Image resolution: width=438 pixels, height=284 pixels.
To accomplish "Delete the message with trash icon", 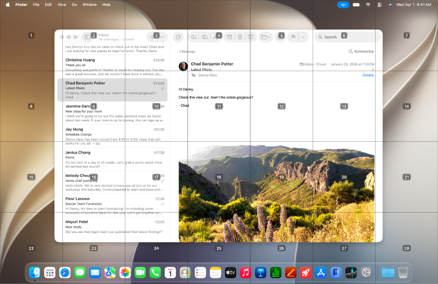I will coord(239,37).
